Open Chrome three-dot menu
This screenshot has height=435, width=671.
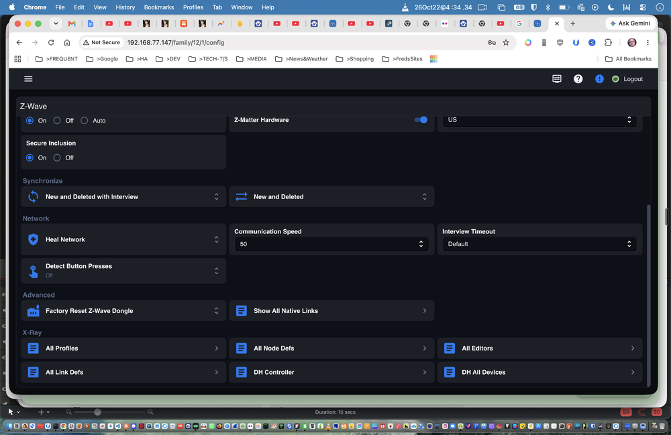coord(648,42)
